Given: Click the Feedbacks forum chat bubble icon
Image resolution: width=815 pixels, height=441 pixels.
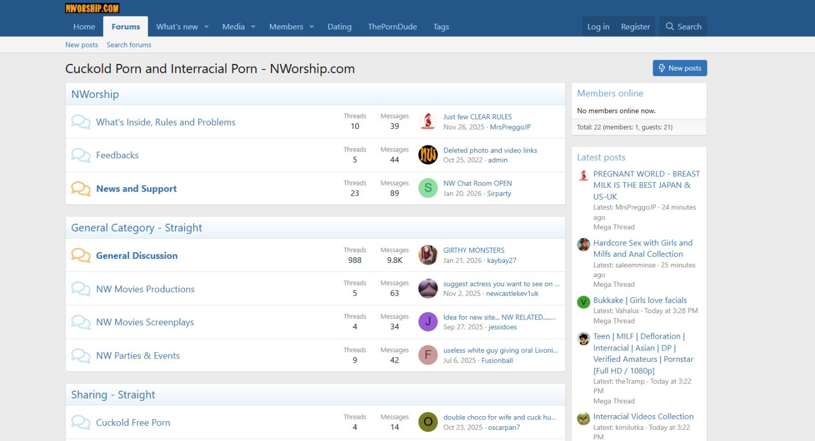Looking at the screenshot, I should (x=80, y=155).
